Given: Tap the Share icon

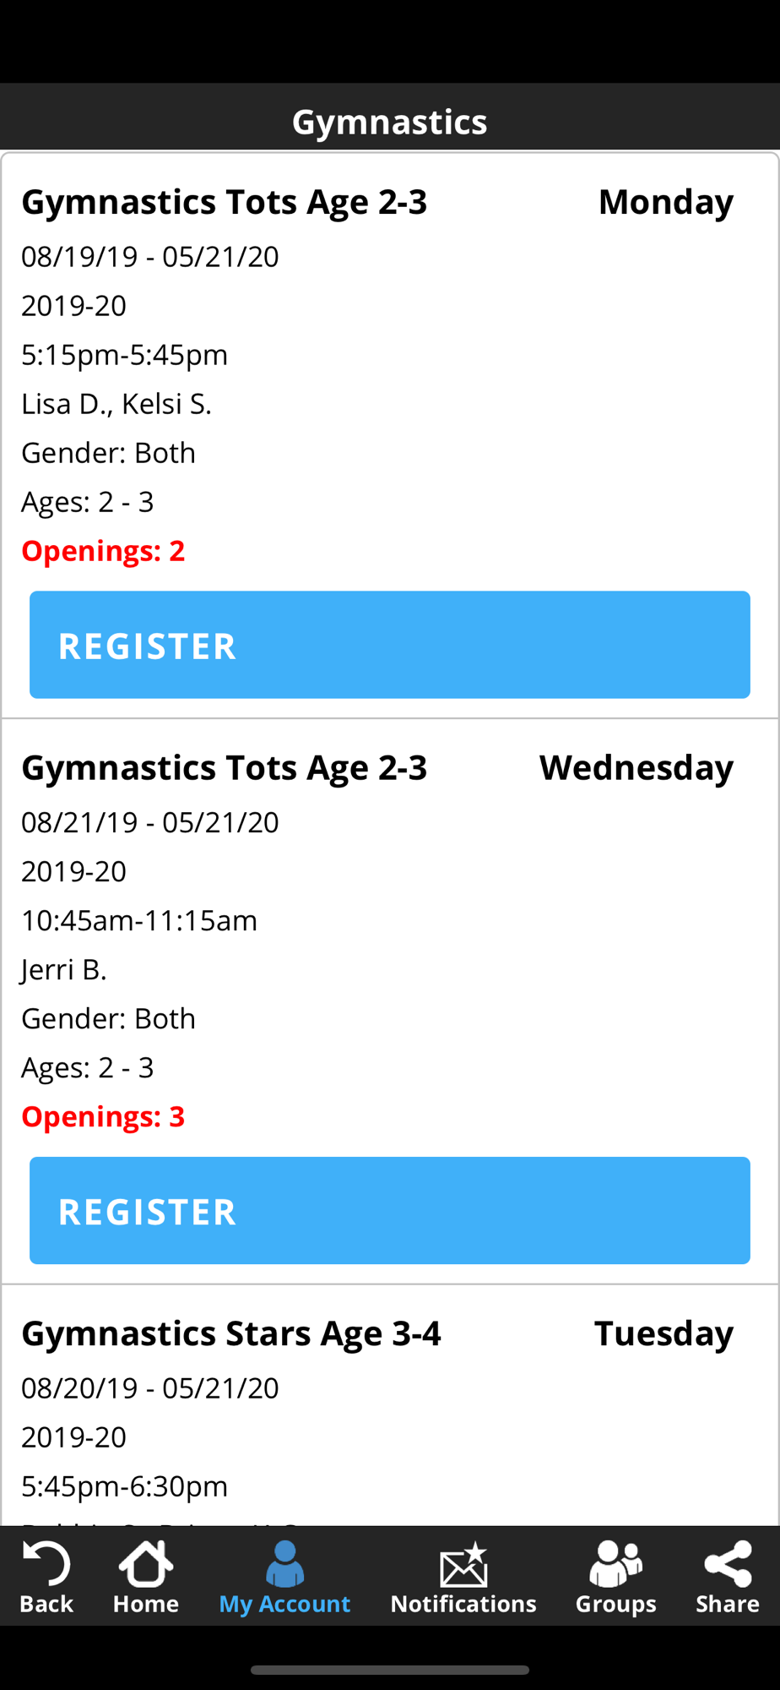Looking at the screenshot, I should click(728, 1562).
